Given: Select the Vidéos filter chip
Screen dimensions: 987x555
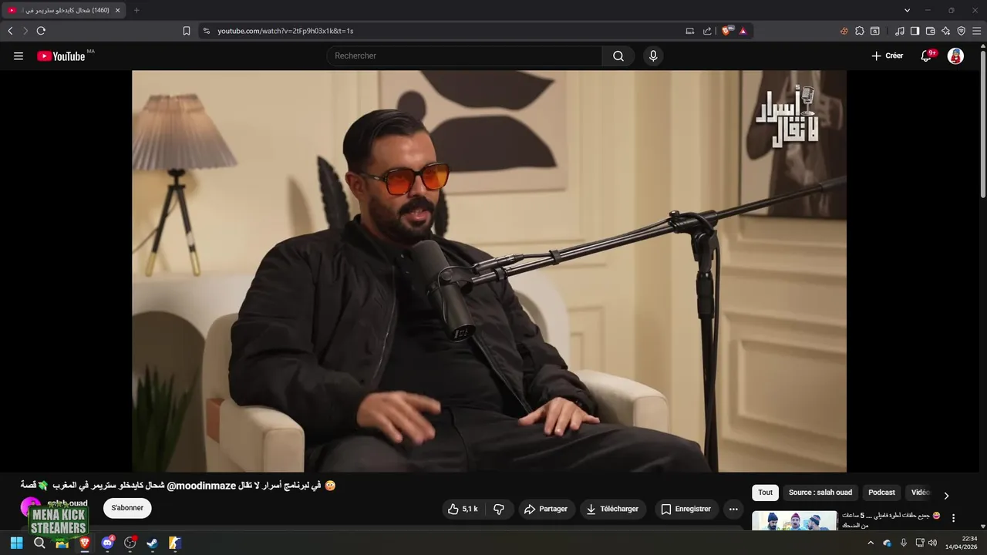Looking at the screenshot, I should click(920, 493).
